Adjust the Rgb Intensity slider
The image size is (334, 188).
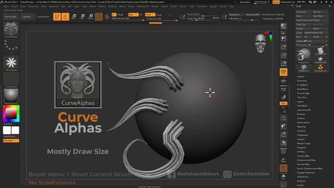pyautogui.click(x=128, y=19)
